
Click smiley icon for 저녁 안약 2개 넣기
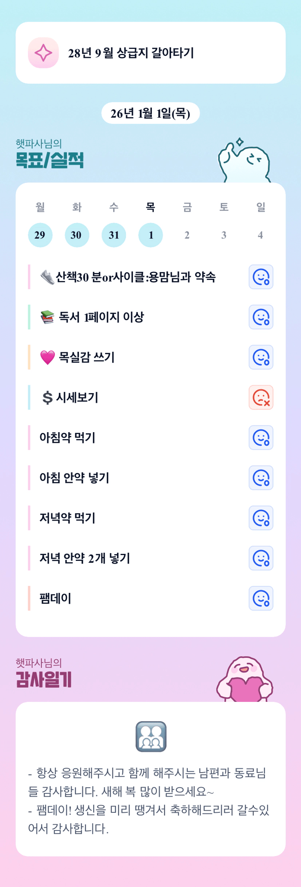261,558
